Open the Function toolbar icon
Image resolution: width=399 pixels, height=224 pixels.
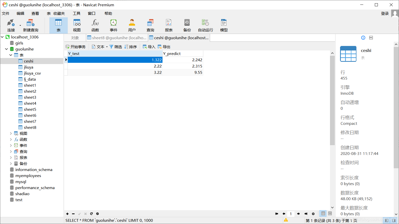pos(95,25)
